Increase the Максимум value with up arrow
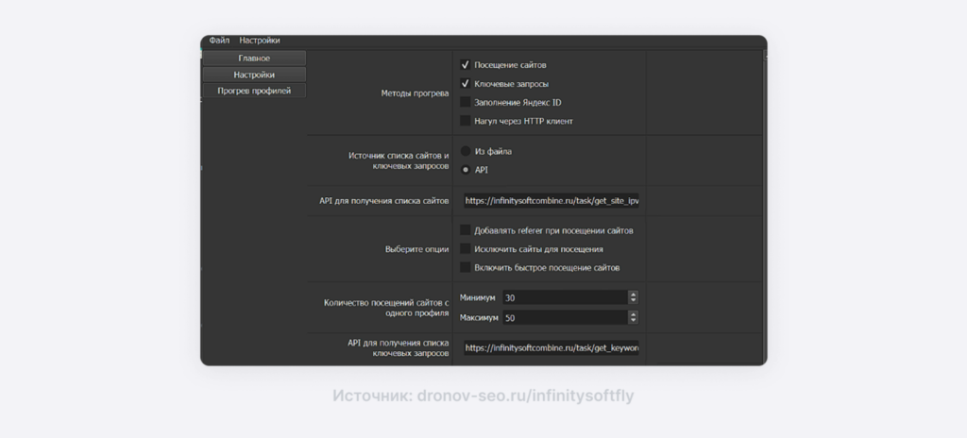Viewport: 967px width, 438px height. click(x=633, y=313)
